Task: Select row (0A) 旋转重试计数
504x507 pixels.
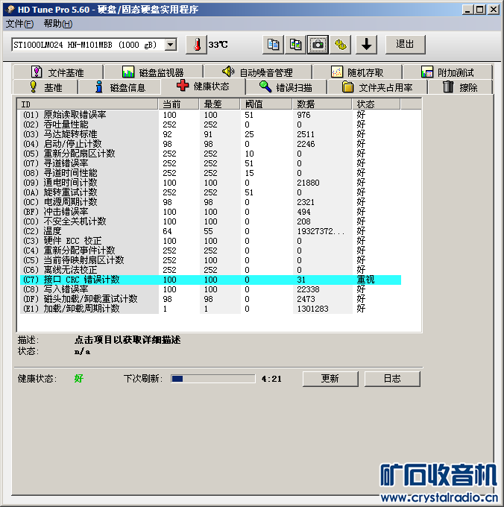Action: click(x=211, y=192)
